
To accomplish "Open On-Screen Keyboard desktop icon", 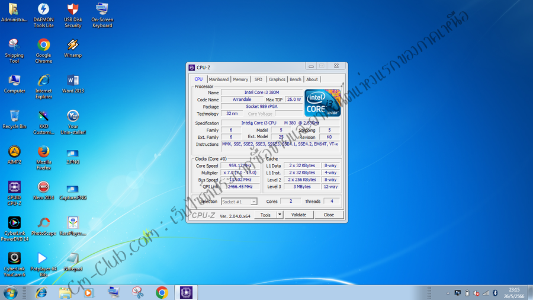I will pyautogui.click(x=102, y=15).
